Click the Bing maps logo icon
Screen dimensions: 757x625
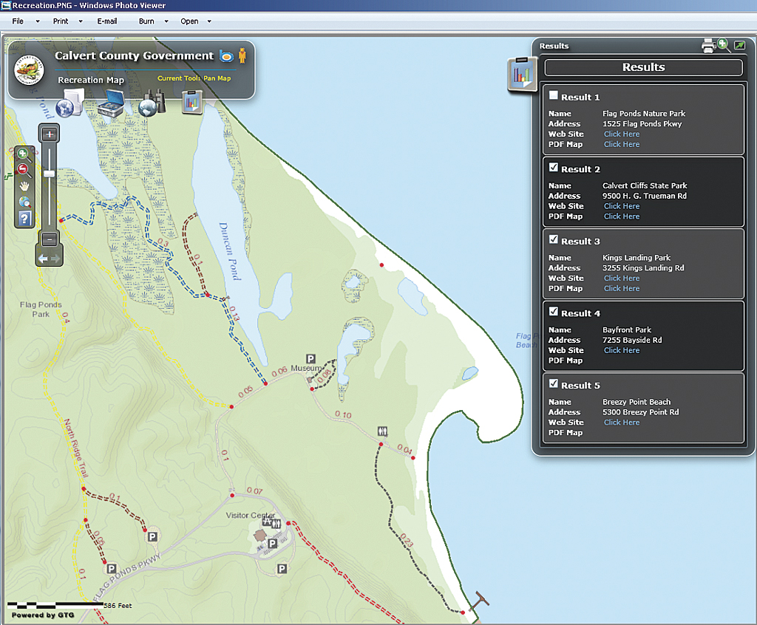pyautogui.click(x=226, y=56)
